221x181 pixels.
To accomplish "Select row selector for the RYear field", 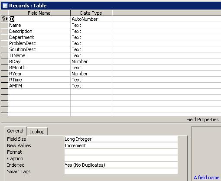I will 4,74.
